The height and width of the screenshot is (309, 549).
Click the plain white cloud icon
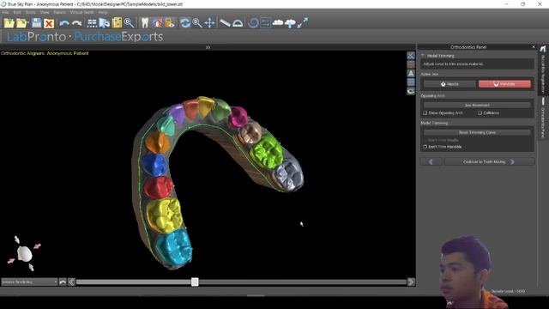coord(278,23)
